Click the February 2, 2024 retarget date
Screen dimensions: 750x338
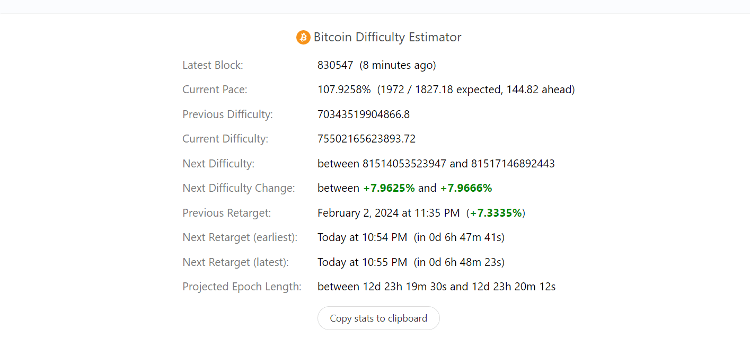388,213
